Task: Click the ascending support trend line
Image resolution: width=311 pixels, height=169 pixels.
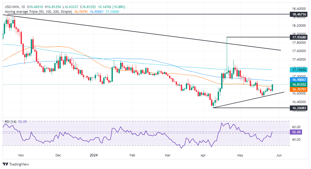Action: pos(249,100)
